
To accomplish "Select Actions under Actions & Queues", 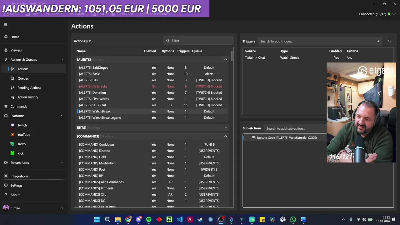I will pos(33,69).
